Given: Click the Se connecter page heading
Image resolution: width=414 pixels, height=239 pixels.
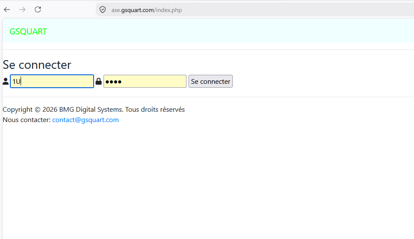Looking at the screenshot, I should pos(37,65).
